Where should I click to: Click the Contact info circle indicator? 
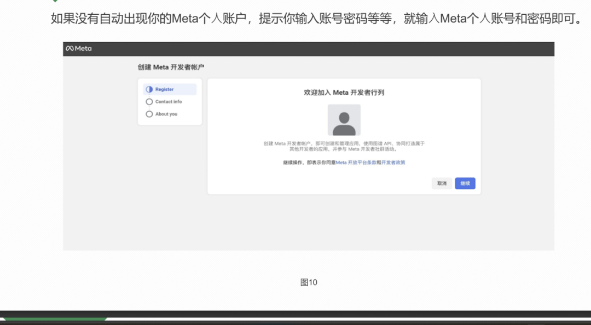tap(149, 102)
